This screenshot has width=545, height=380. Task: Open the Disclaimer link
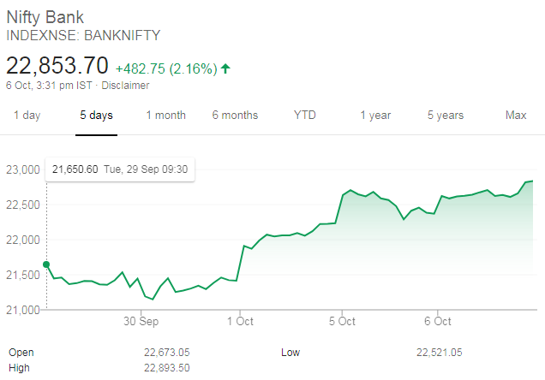coord(126,86)
